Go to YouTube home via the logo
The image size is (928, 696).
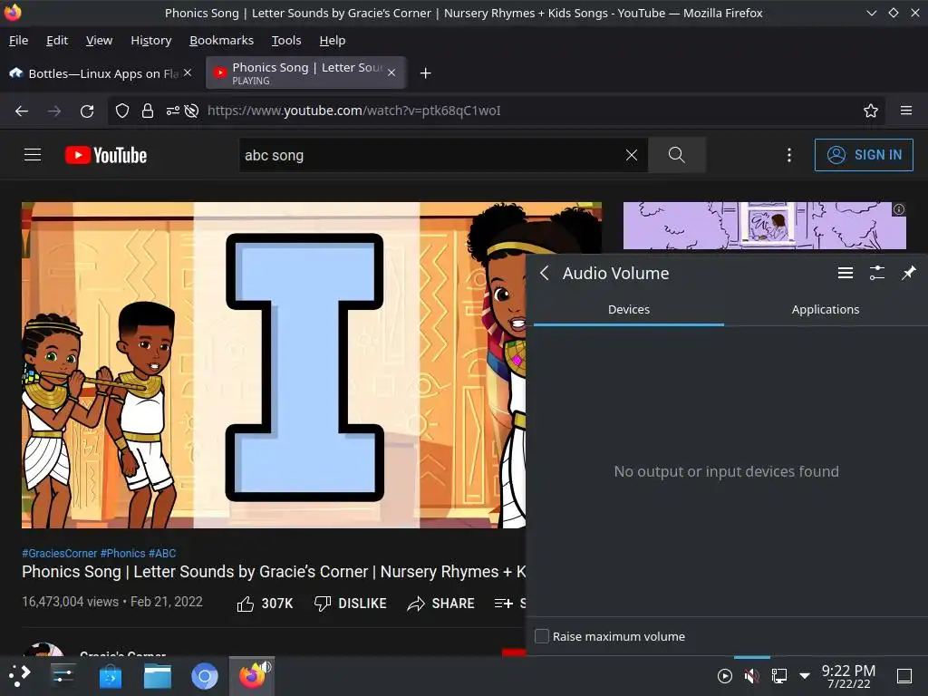point(106,155)
